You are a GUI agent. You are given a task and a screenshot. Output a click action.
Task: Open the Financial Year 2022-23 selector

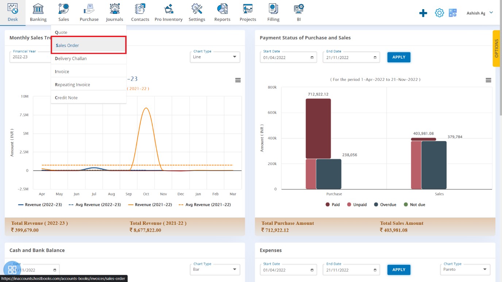[x=30, y=57]
